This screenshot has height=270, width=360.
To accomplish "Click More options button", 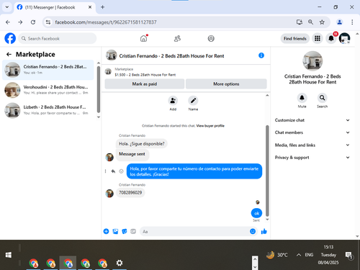I will point(226,84).
